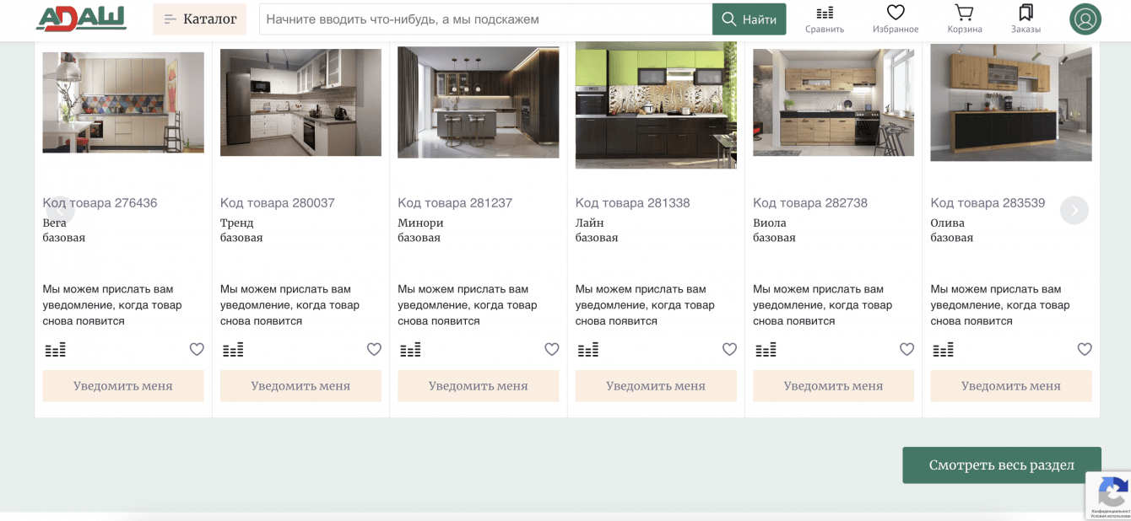Favorite the Минори kitchen with heart
This screenshot has width=1131, height=521.
pos(552,349)
